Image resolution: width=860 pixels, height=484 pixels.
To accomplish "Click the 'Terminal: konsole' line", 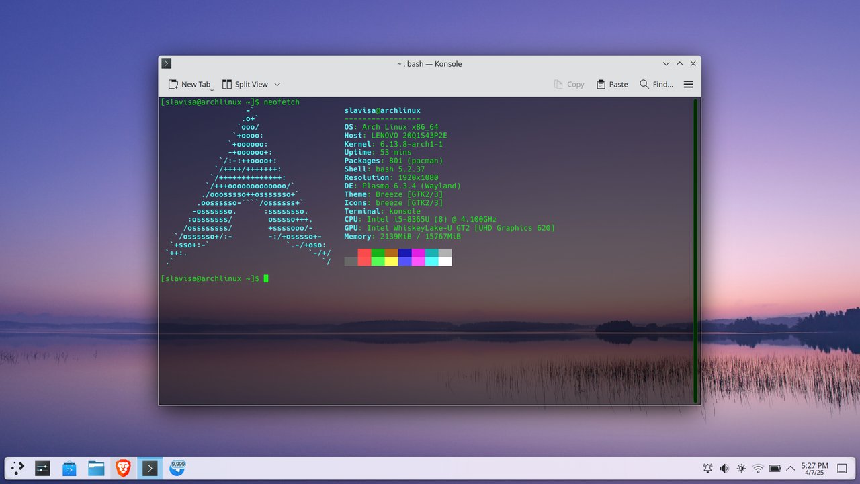I will (382, 211).
